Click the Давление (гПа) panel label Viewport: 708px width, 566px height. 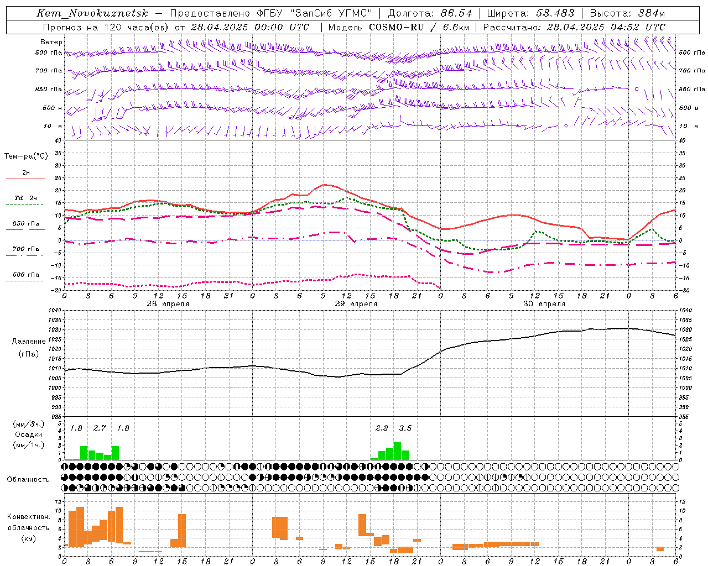pyautogui.click(x=29, y=347)
